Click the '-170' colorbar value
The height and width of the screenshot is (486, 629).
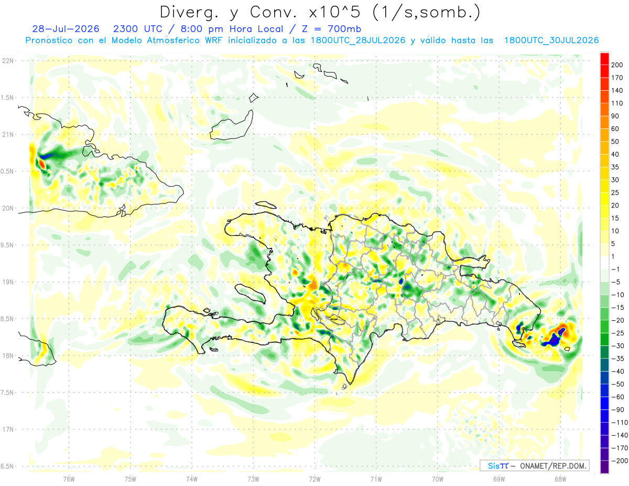(619, 448)
